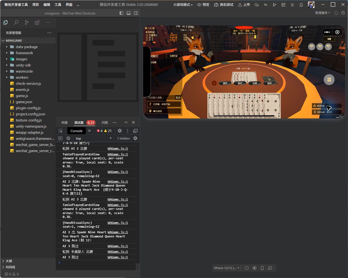
Task: Open the Search magnifier icon in sidebar
Action: [16, 23]
